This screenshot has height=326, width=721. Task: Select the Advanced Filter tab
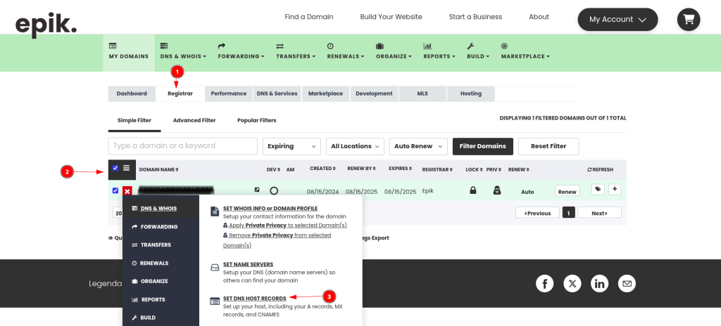pos(194,120)
